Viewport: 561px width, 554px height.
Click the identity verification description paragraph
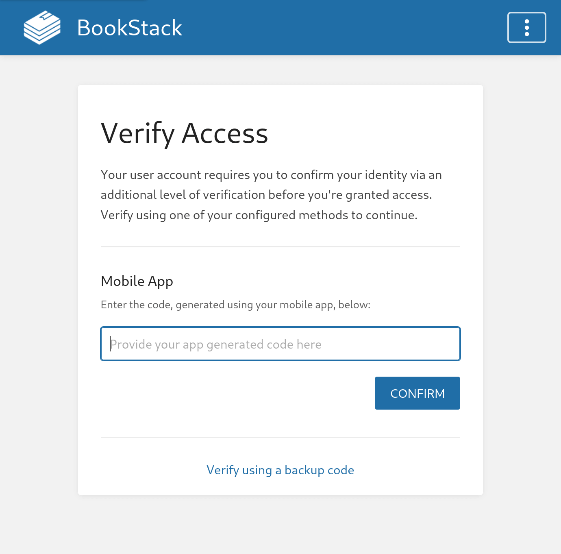(x=272, y=195)
